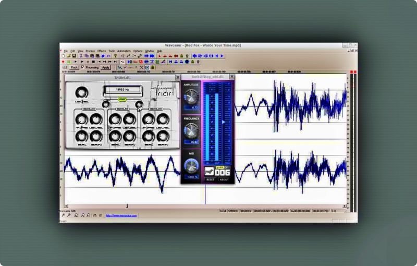Click the blue left-arrow icon in top toolbar
Screen dimensions: 417x266
click(217, 56)
